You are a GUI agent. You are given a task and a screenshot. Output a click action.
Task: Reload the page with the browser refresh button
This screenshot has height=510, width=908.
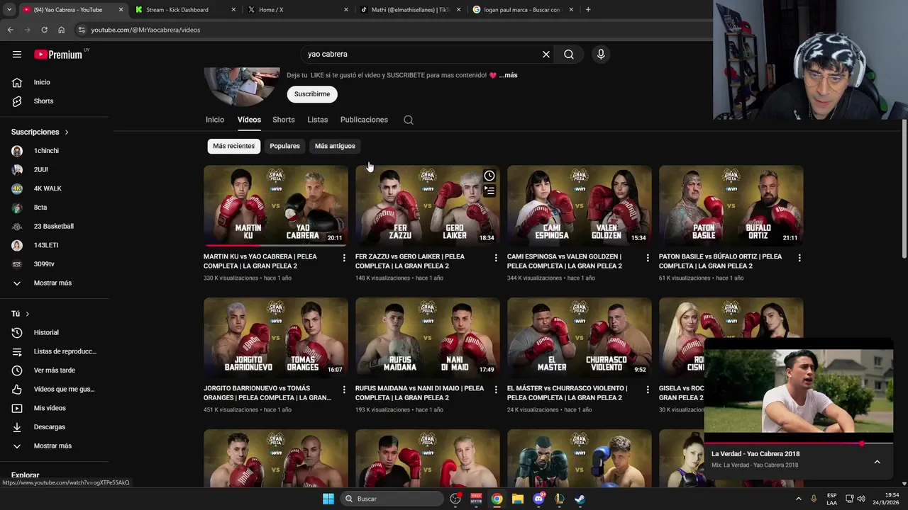44,30
